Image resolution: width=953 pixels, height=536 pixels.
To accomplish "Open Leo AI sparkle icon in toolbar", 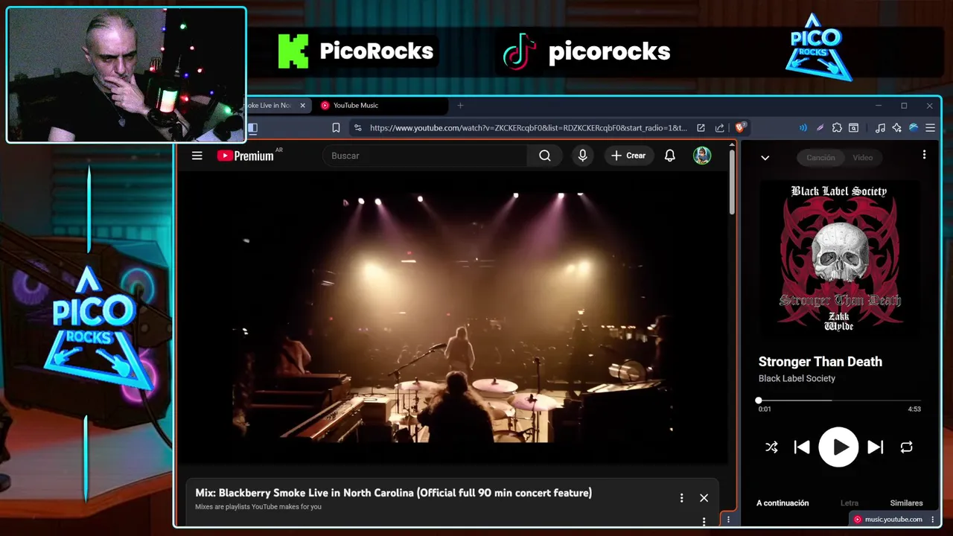I will click(x=896, y=128).
